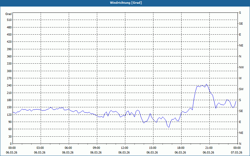This screenshot has width=250, height=156.
Task: Click the 420 y-axis value
Action: pos(9,42)
